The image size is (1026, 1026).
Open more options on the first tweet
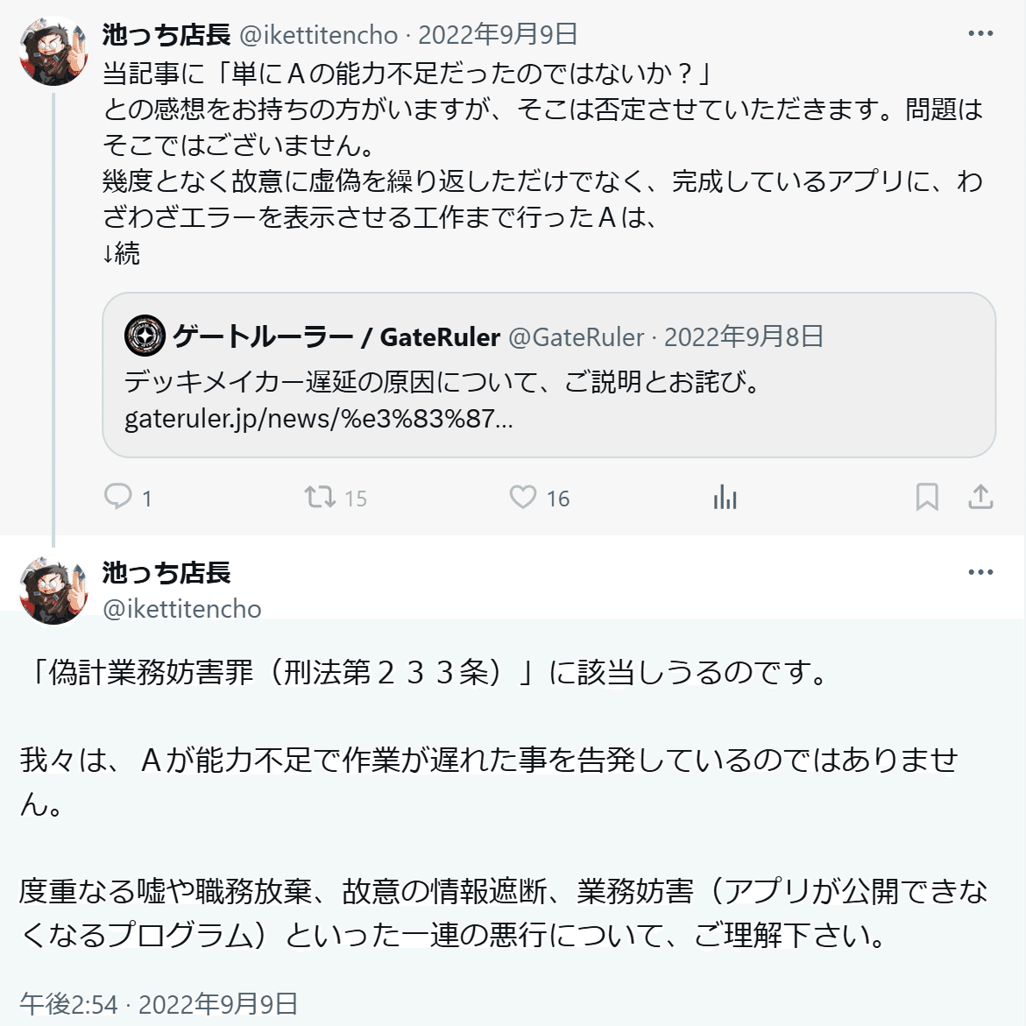(980, 34)
